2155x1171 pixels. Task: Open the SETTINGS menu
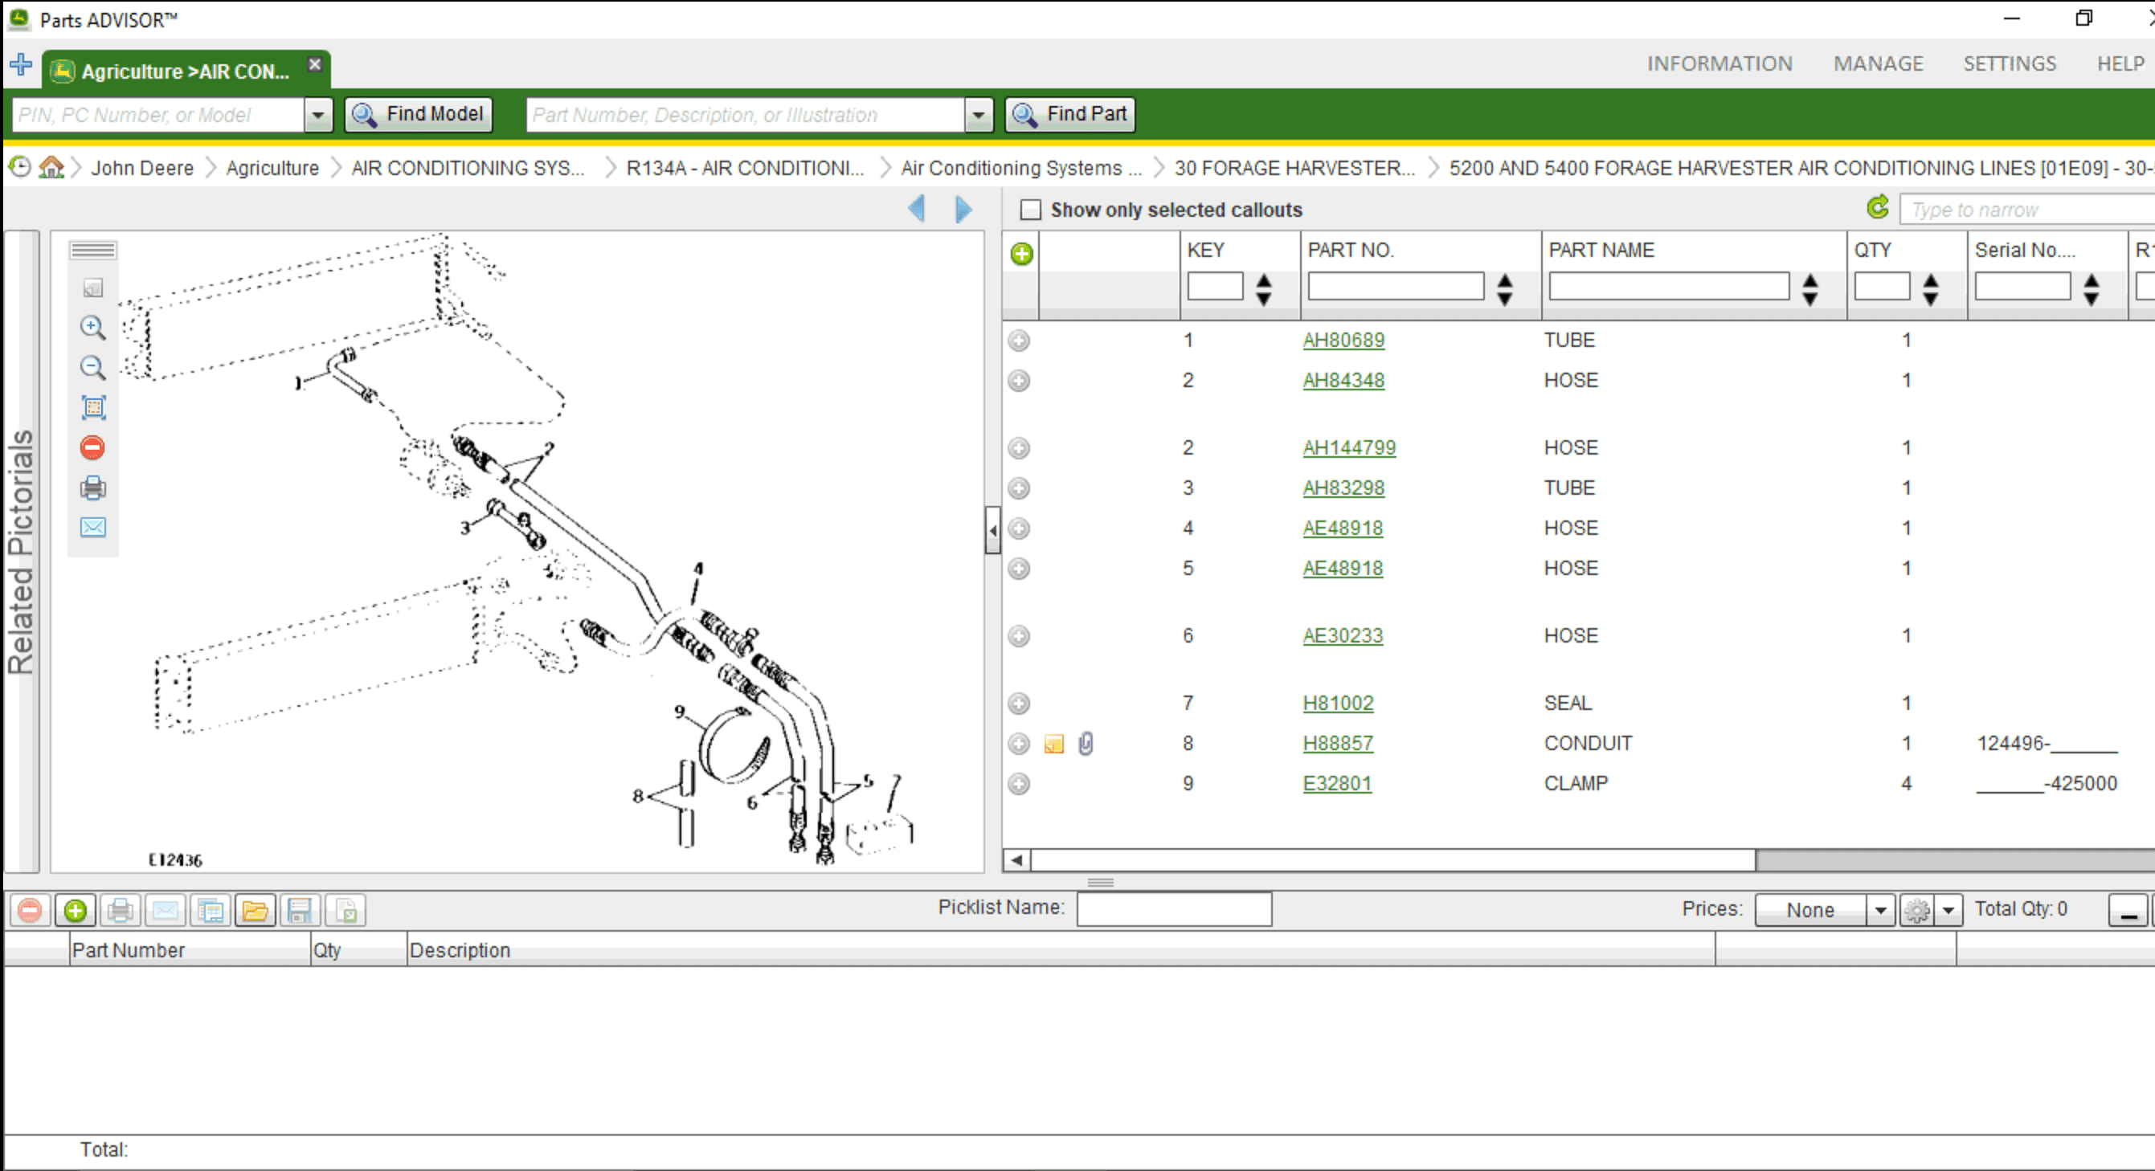[x=2010, y=63]
